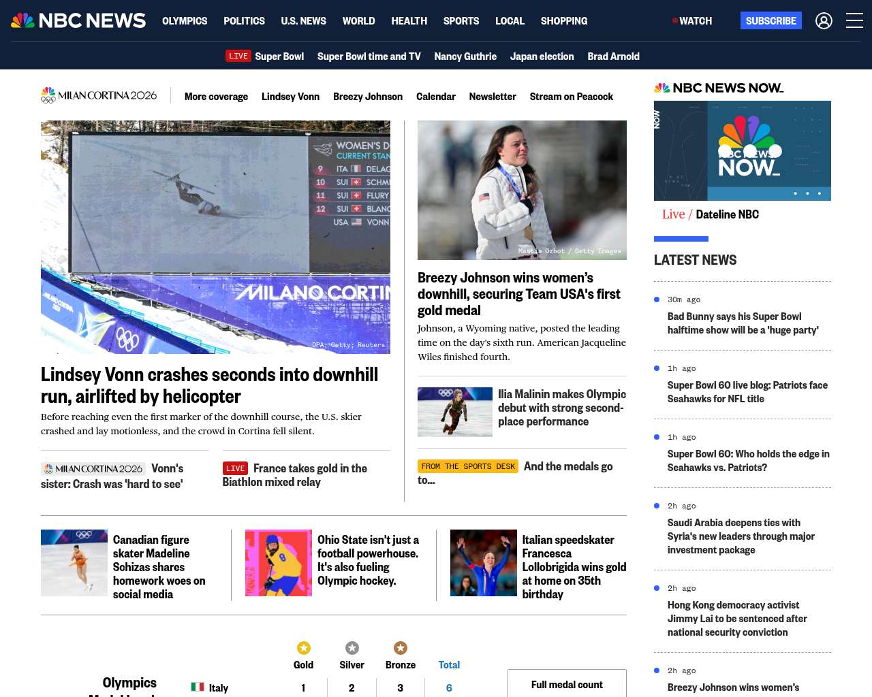Click the Silver medal star icon
The image size is (872, 697).
352,648
